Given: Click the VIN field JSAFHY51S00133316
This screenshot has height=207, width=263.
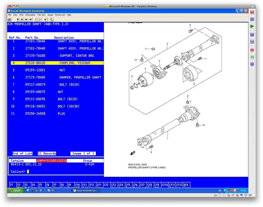Looking at the screenshot, I should click(52, 160).
